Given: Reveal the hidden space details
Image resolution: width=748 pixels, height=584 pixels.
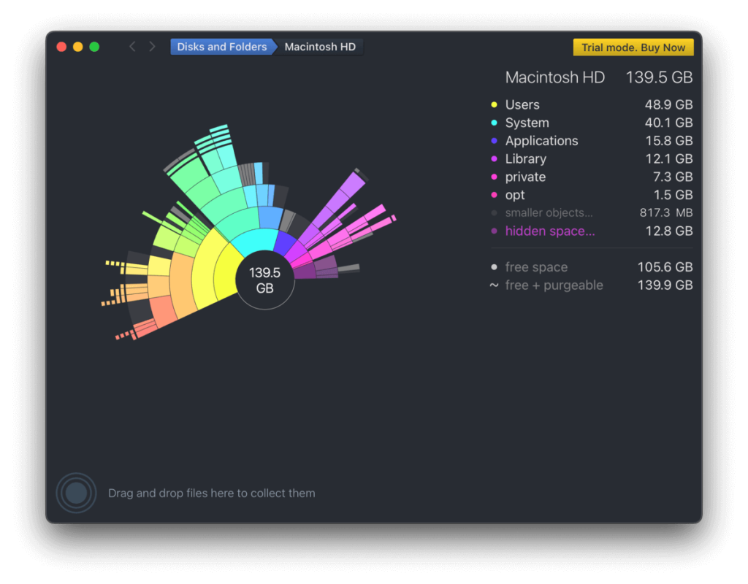Looking at the screenshot, I should (549, 231).
